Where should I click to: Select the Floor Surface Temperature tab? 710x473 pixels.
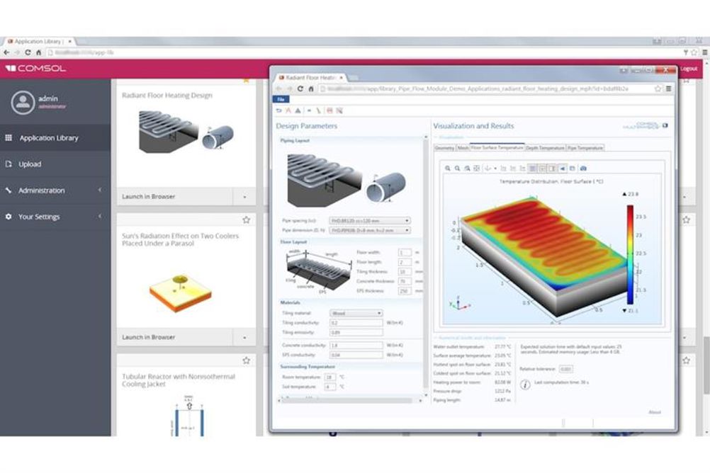click(x=497, y=147)
